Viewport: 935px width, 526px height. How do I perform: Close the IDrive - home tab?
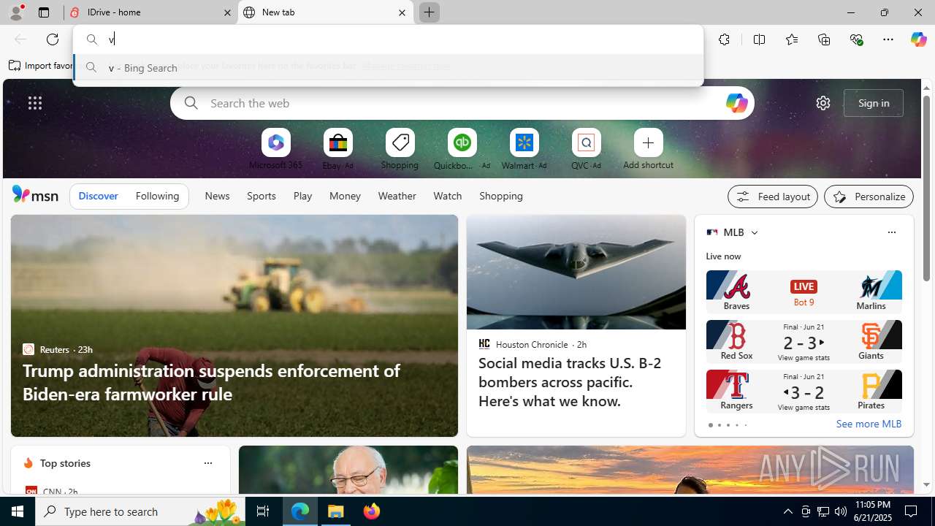pyautogui.click(x=227, y=12)
